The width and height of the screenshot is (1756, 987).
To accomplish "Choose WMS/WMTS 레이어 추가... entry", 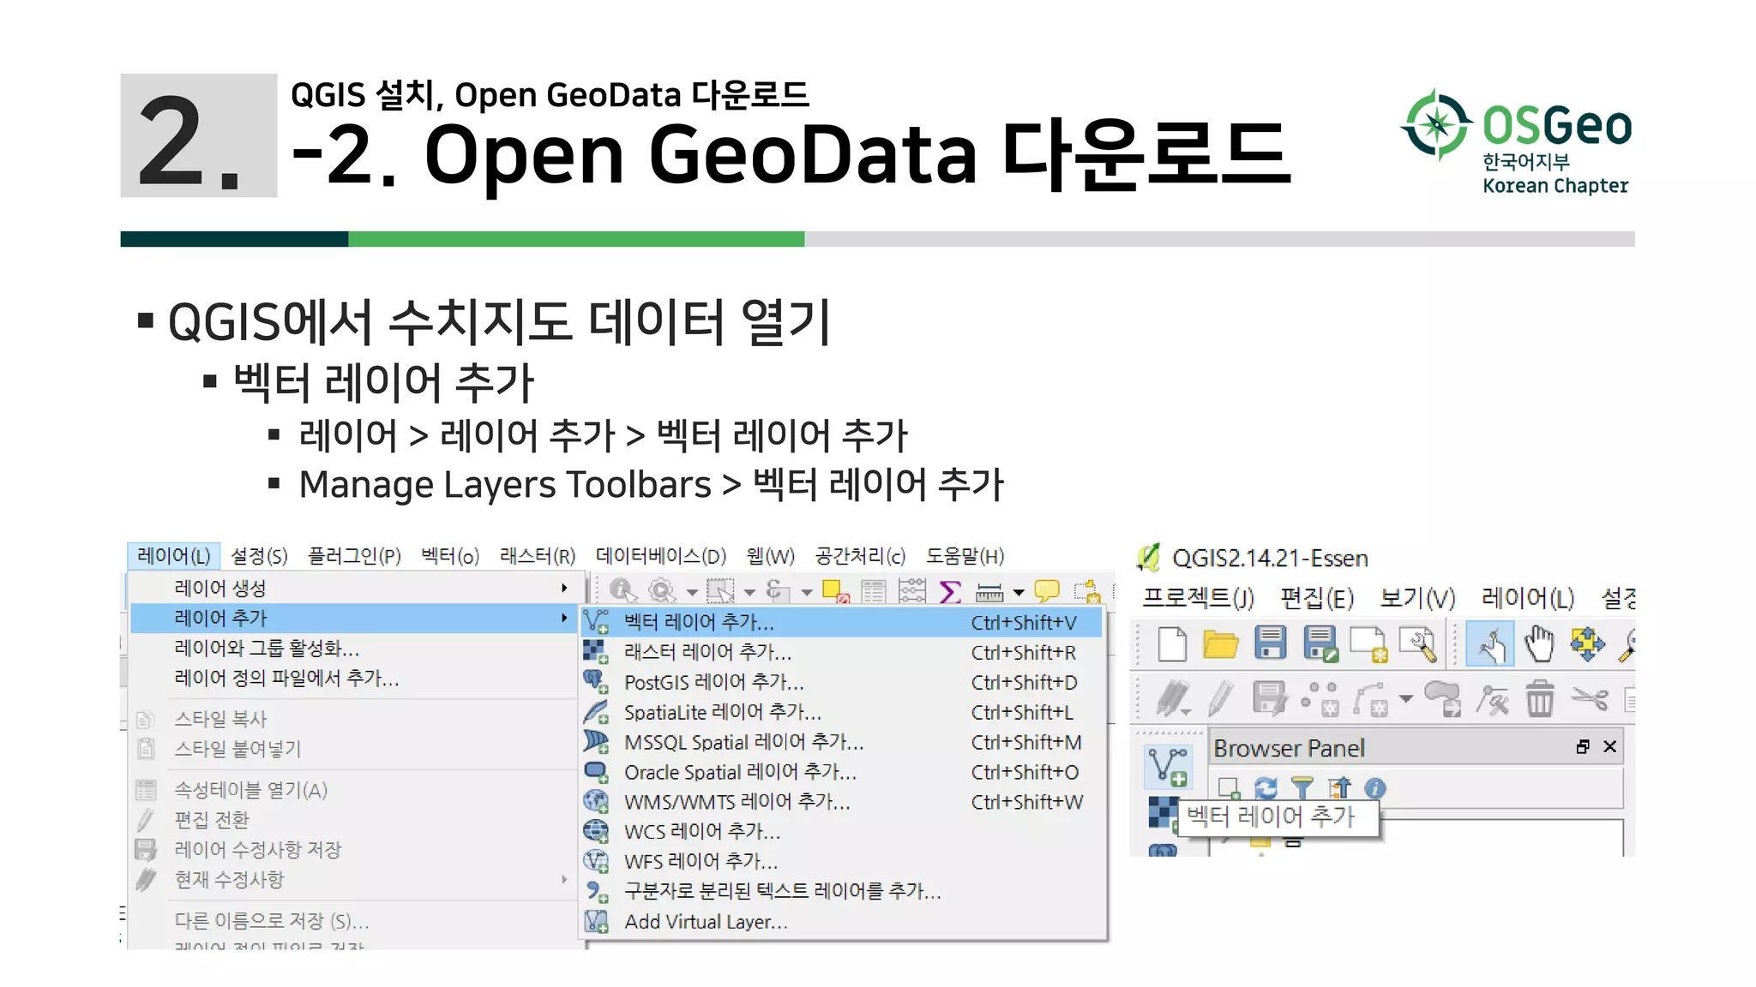I will click(842, 802).
